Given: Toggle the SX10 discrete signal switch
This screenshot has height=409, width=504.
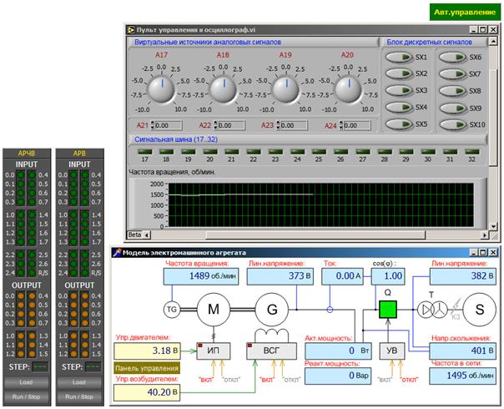Looking at the screenshot, I should (453, 124).
